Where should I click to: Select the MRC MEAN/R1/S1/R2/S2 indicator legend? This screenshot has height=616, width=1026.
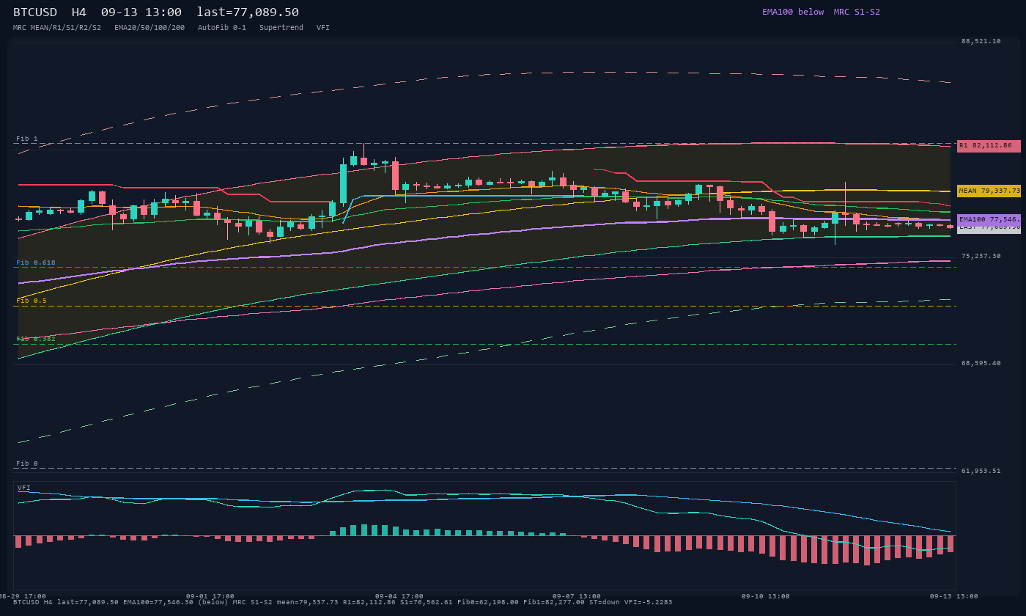57,28
